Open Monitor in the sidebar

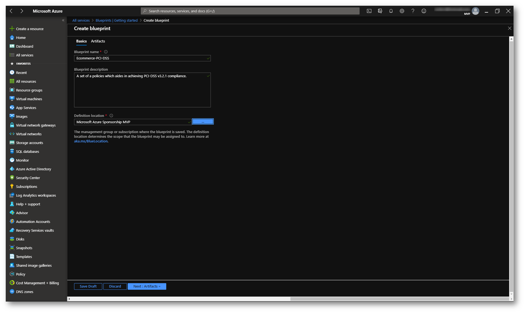pyautogui.click(x=19, y=160)
